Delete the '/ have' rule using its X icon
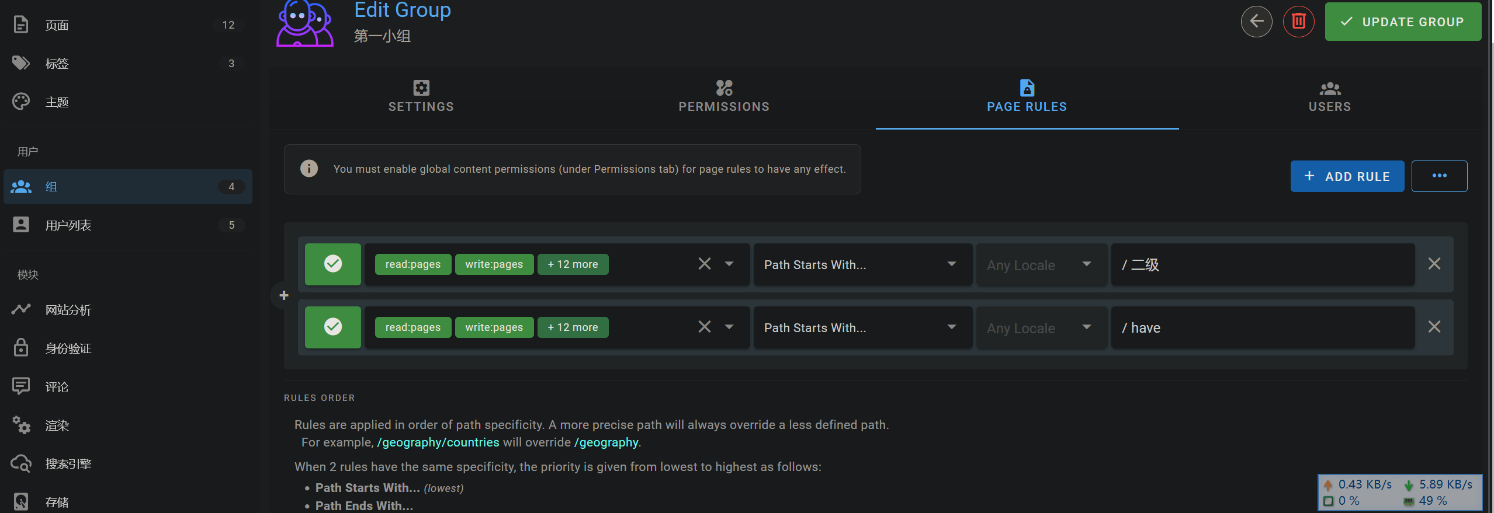The width and height of the screenshot is (1494, 513). pyautogui.click(x=1434, y=327)
